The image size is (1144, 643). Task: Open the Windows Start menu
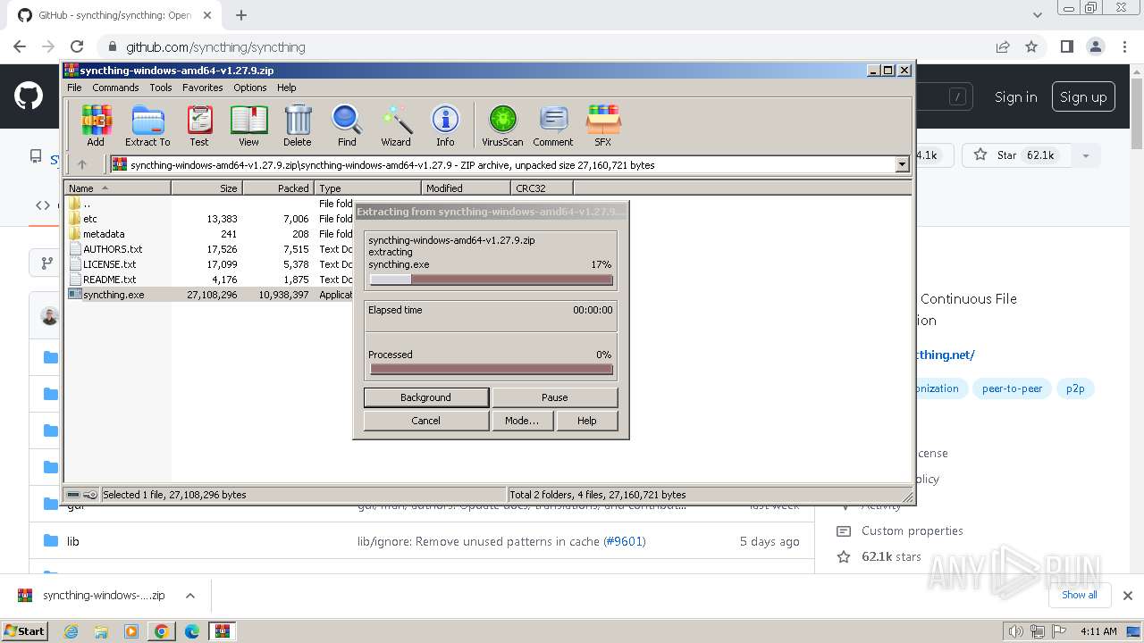(x=24, y=631)
